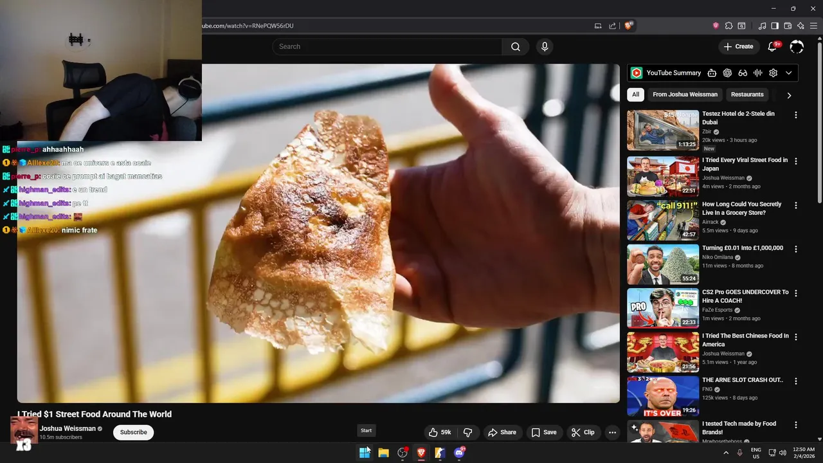The width and height of the screenshot is (823, 463).
Task: Open options menu for THE ARNE SLOT CRASH OUT
Action: tap(796, 381)
